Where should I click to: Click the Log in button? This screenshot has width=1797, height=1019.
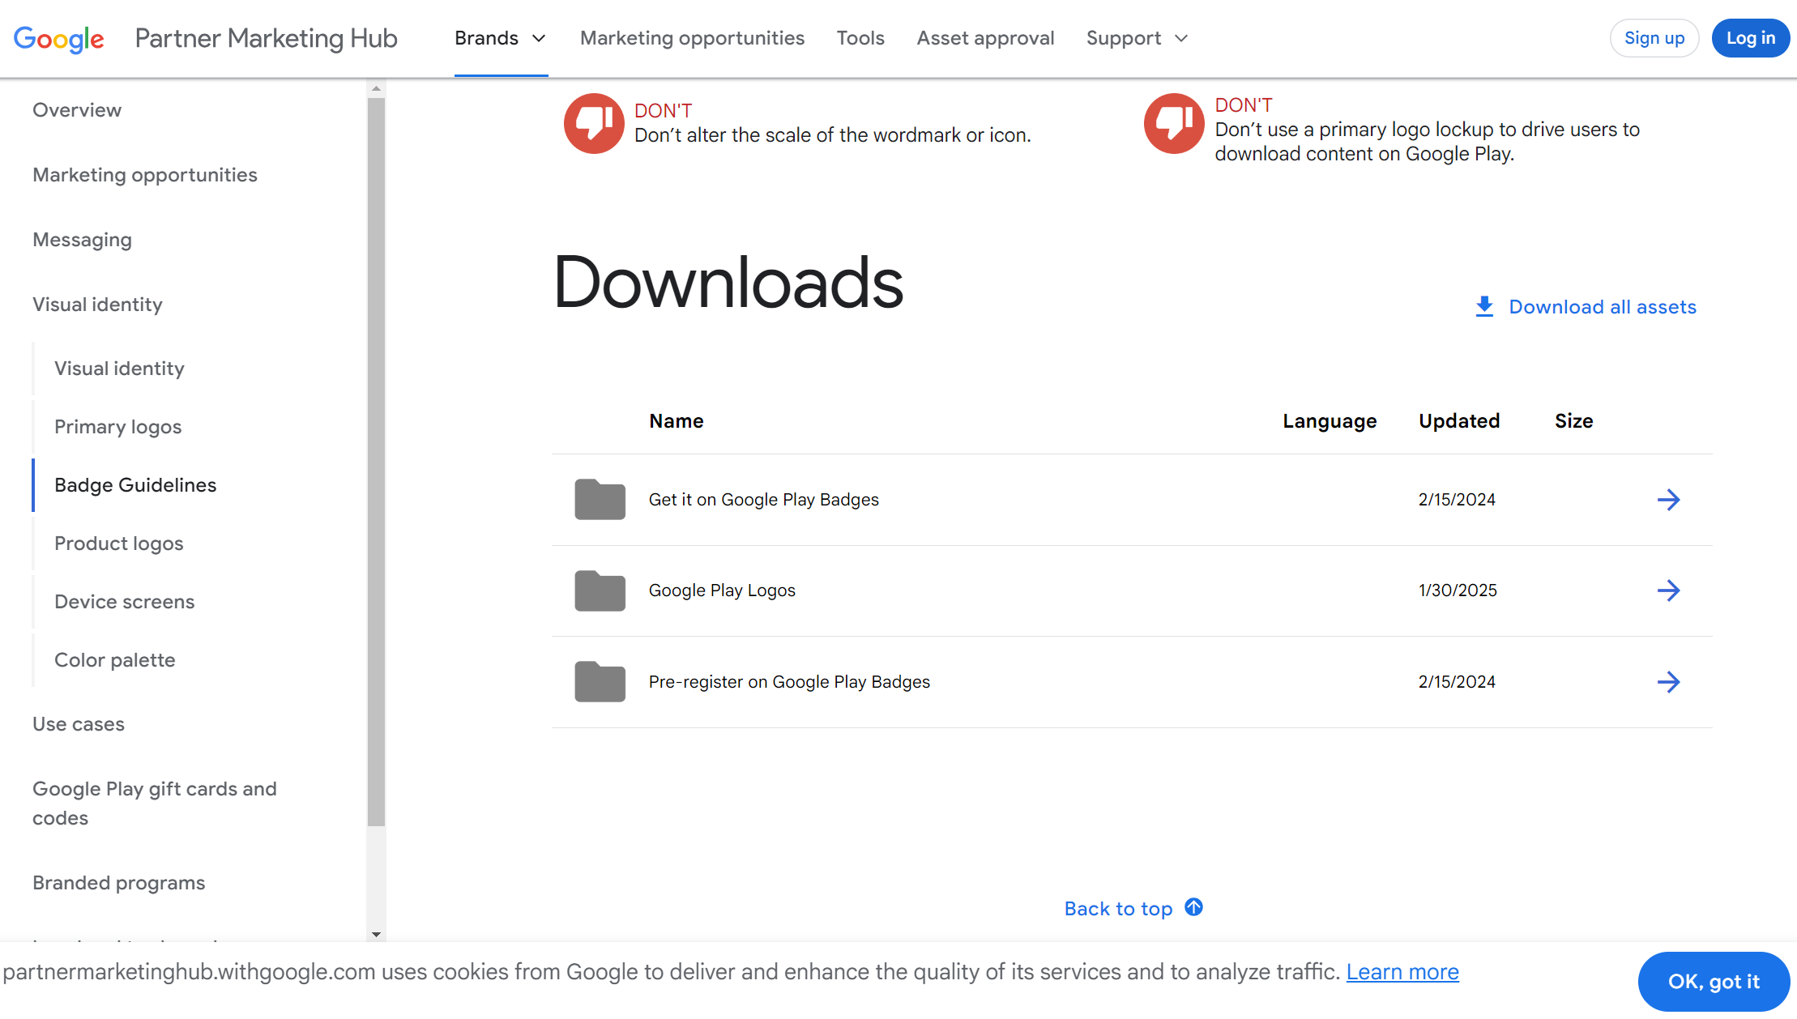[1750, 38]
